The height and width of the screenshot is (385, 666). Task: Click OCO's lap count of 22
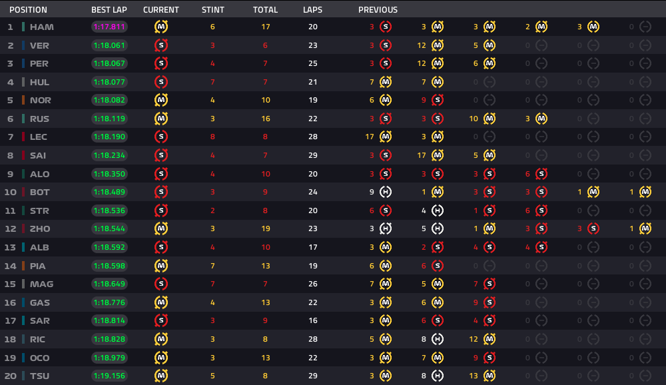(x=313, y=358)
